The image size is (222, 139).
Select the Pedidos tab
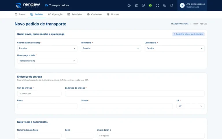[x=36, y=14]
